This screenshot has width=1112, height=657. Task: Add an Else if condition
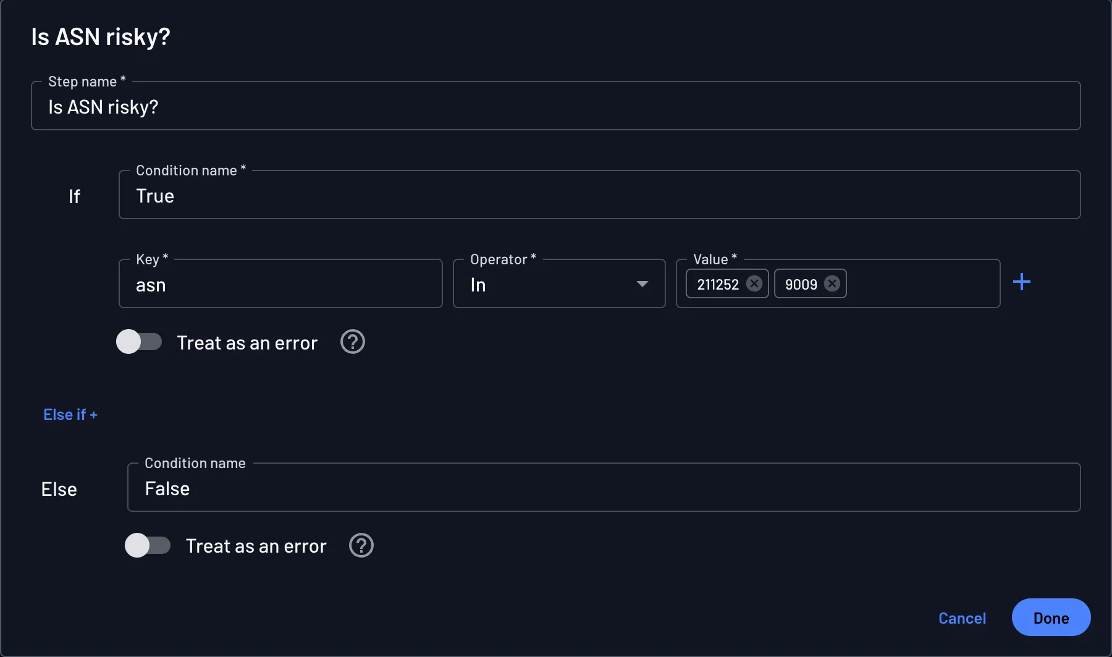coord(70,415)
